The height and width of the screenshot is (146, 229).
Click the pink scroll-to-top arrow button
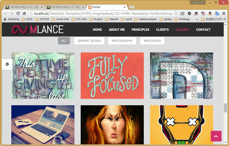216,136
